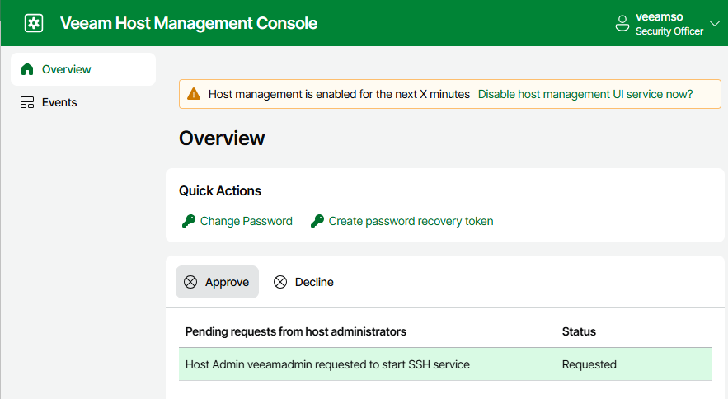Click Pending requests column header
Viewport: 728px width, 399px height.
(x=296, y=331)
